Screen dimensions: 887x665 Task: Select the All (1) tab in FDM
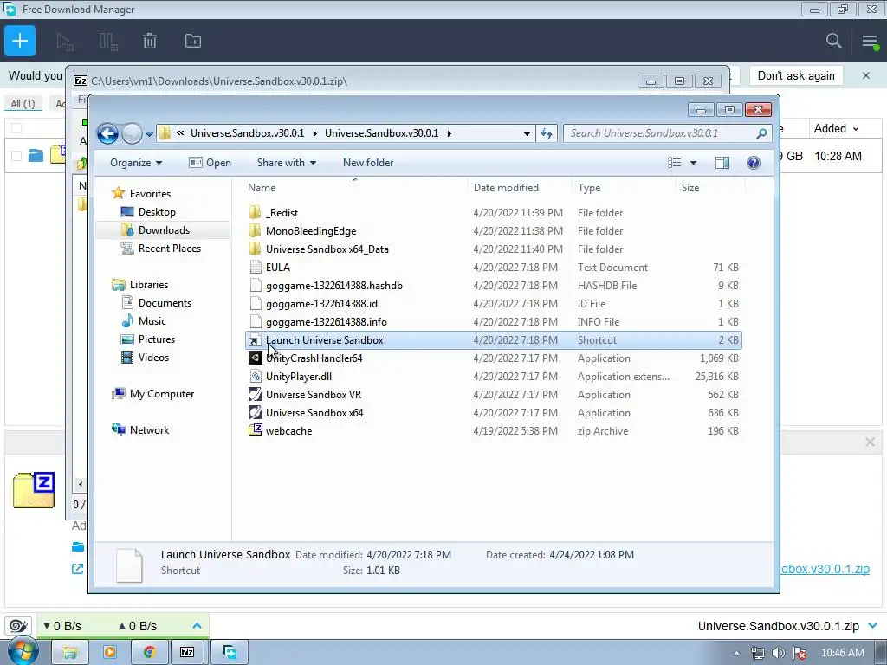click(23, 104)
